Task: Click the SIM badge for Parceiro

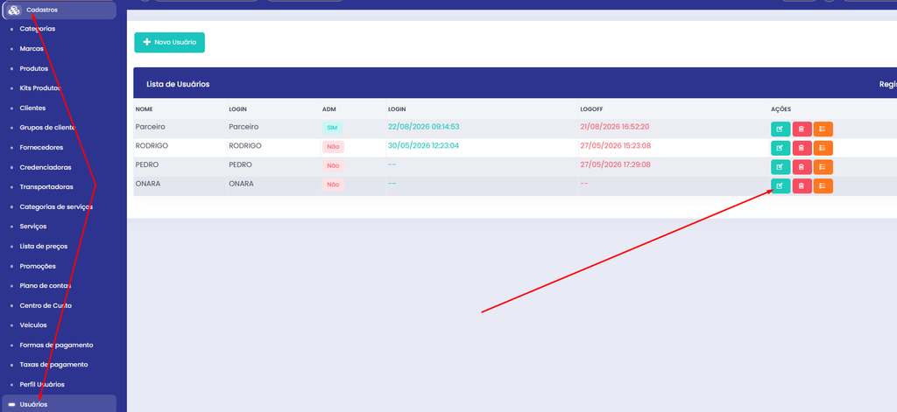Action: [x=332, y=128]
